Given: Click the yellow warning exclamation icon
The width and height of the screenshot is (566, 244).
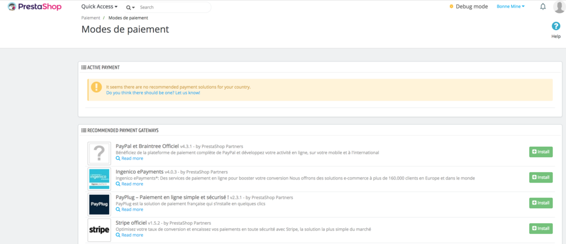Looking at the screenshot, I should coord(96,88).
